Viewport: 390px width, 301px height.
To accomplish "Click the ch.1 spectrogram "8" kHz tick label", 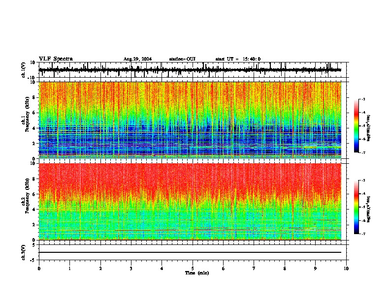I will pos(34,97).
